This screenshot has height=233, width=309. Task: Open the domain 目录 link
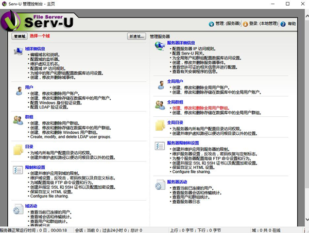coord(29,147)
